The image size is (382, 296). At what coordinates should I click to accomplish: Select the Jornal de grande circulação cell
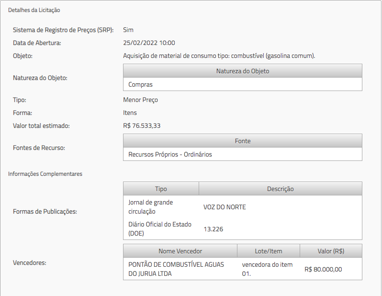click(x=151, y=207)
